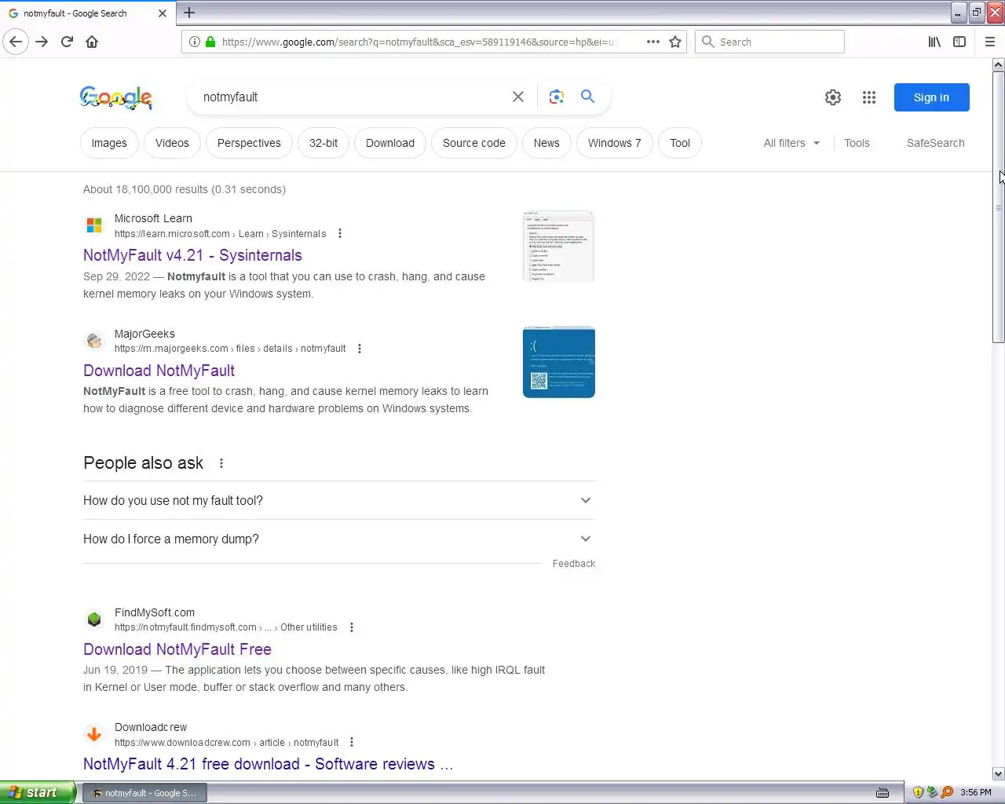
Task: Open page actions three-dot menu in address bar
Action: [x=653, y=42]
